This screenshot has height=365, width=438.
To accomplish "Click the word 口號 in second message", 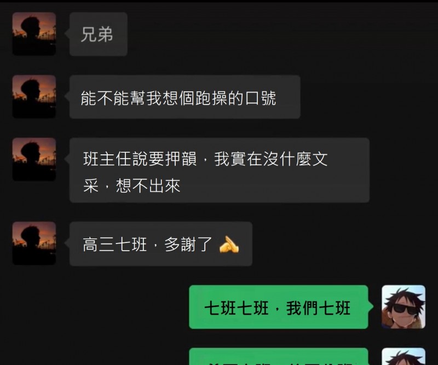I will (261, 98).
